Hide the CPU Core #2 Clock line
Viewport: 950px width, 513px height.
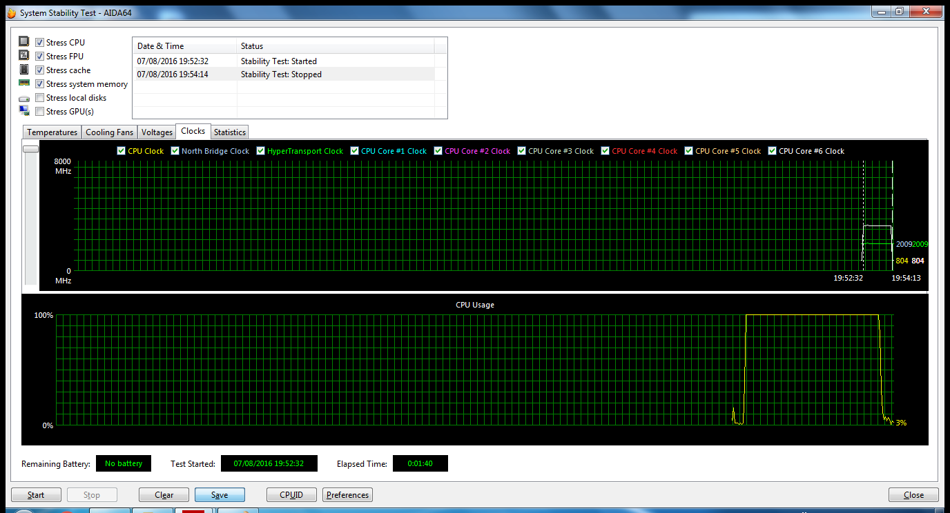pyautogui.click(x=438, y=151)
